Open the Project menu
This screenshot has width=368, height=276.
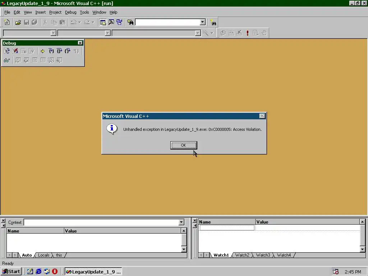click(x=55, y=12)
